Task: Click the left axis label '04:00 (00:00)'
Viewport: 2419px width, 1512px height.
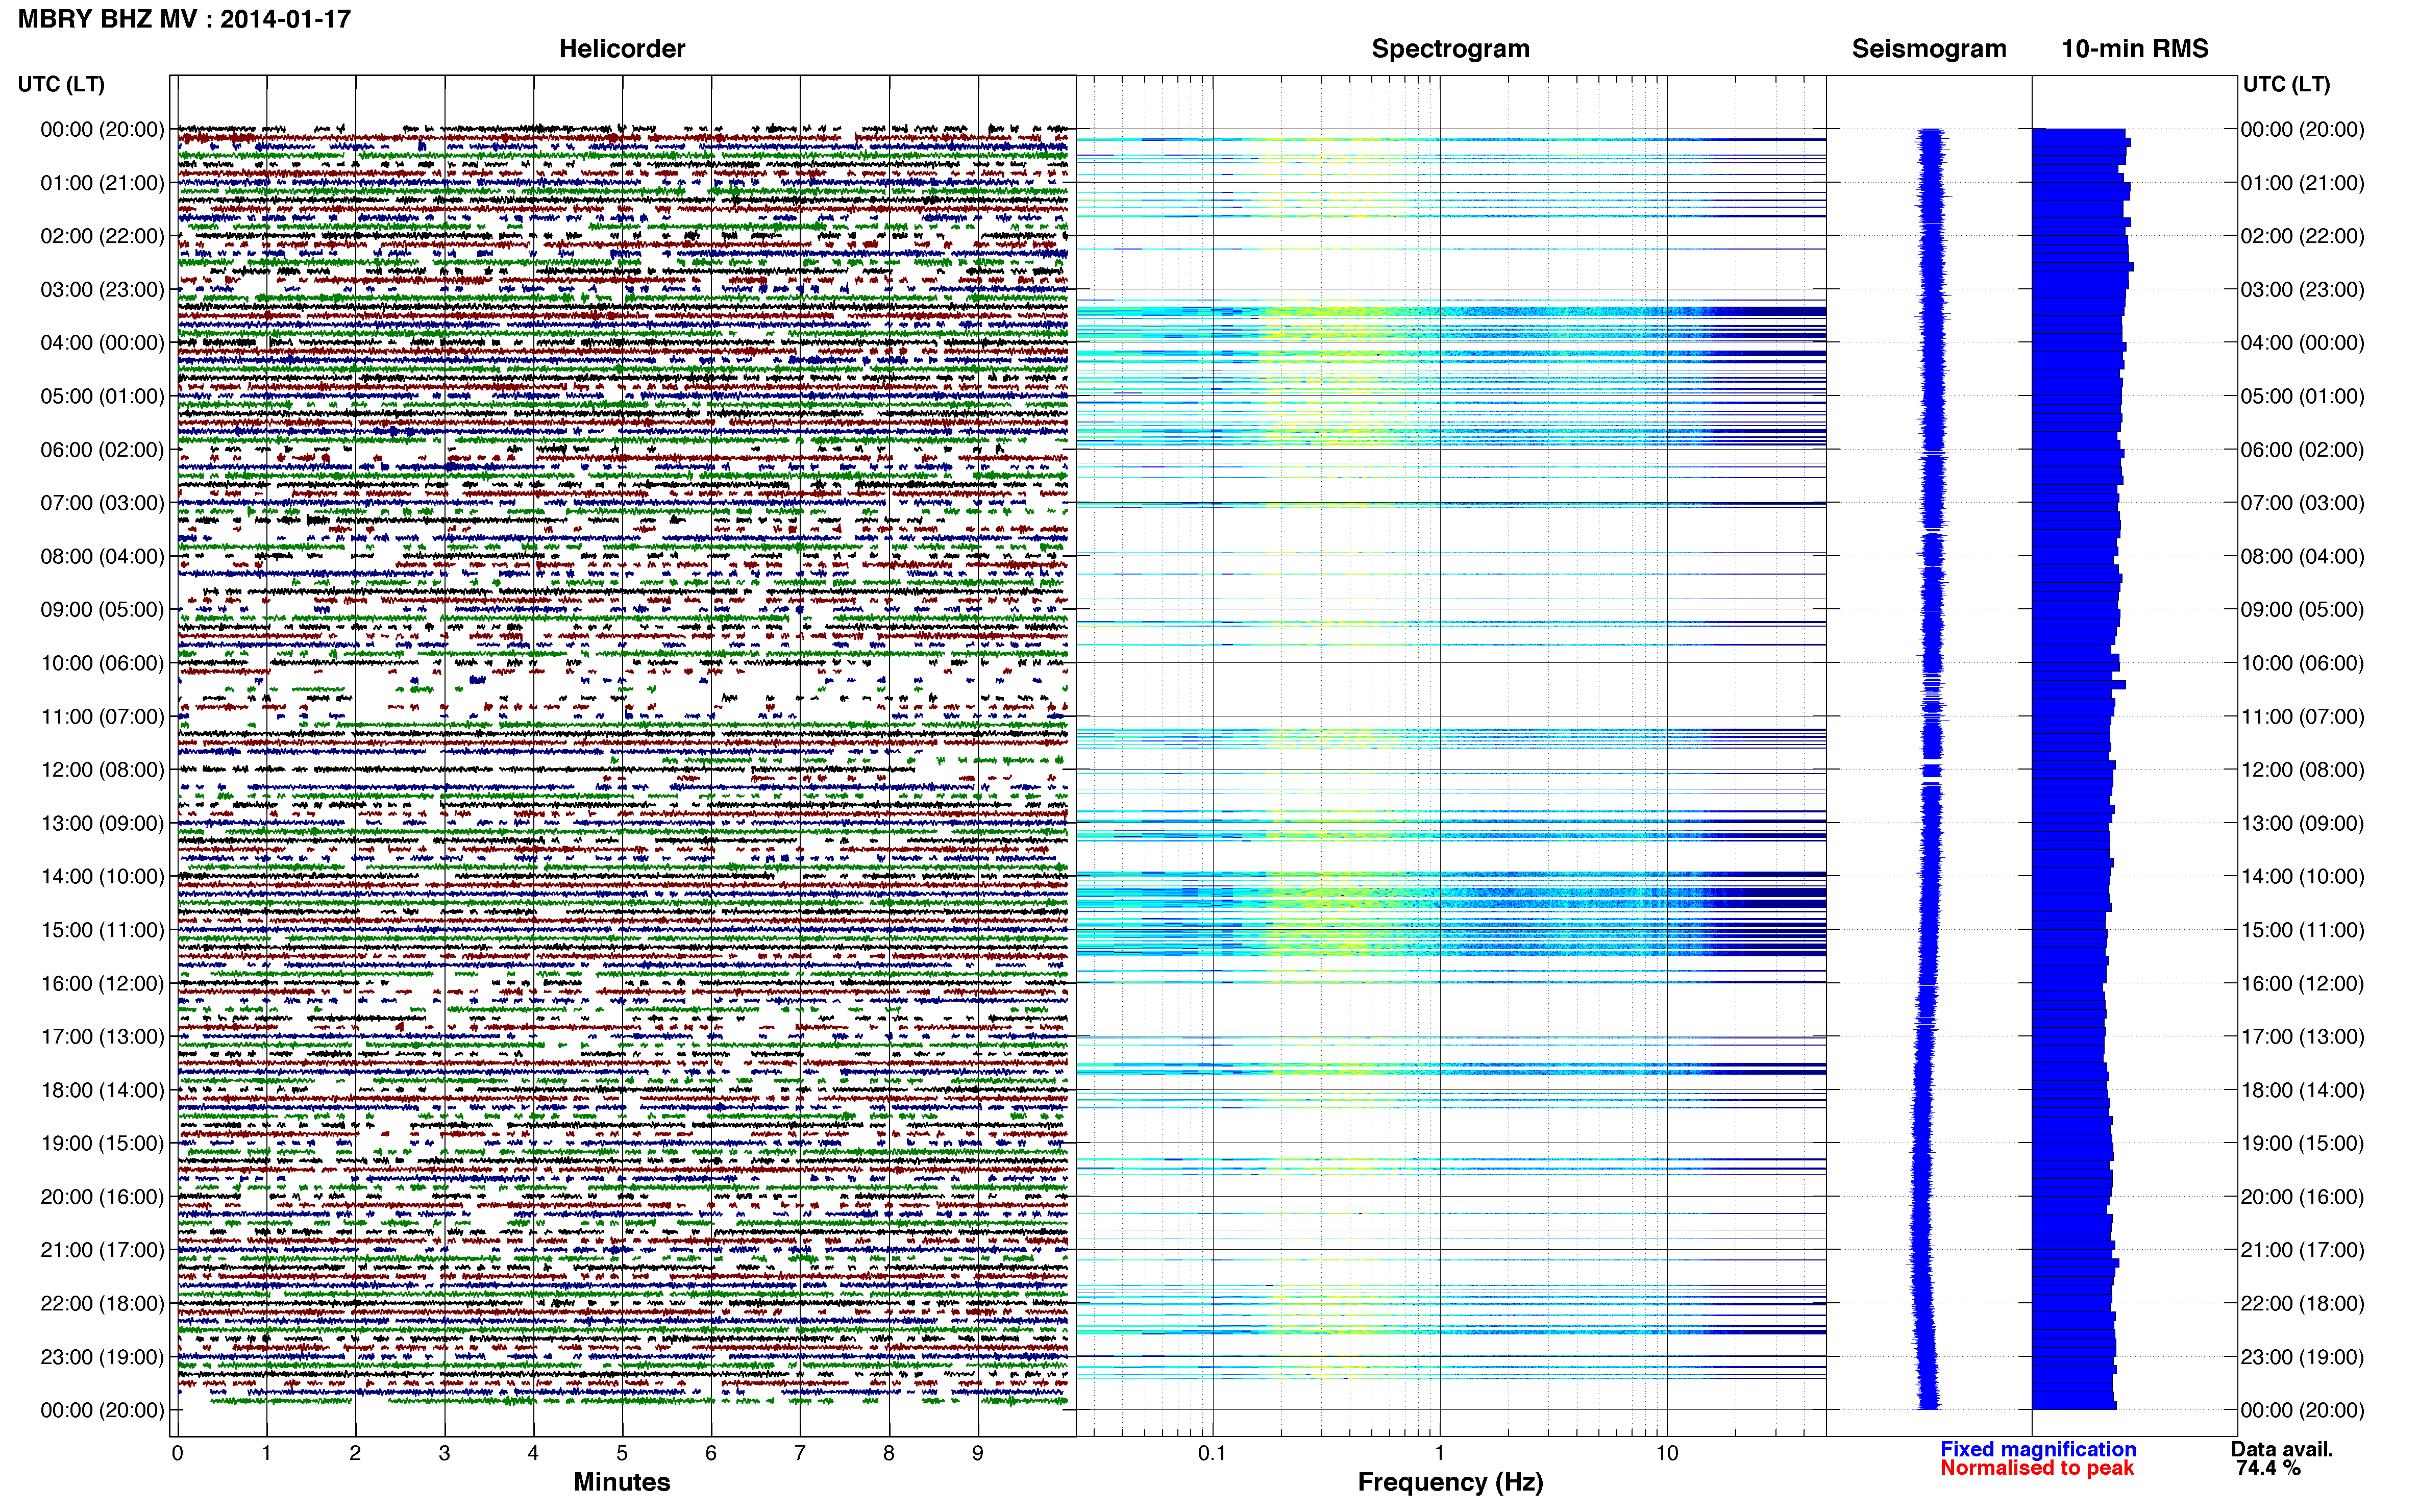Action: tap(102, 343)
